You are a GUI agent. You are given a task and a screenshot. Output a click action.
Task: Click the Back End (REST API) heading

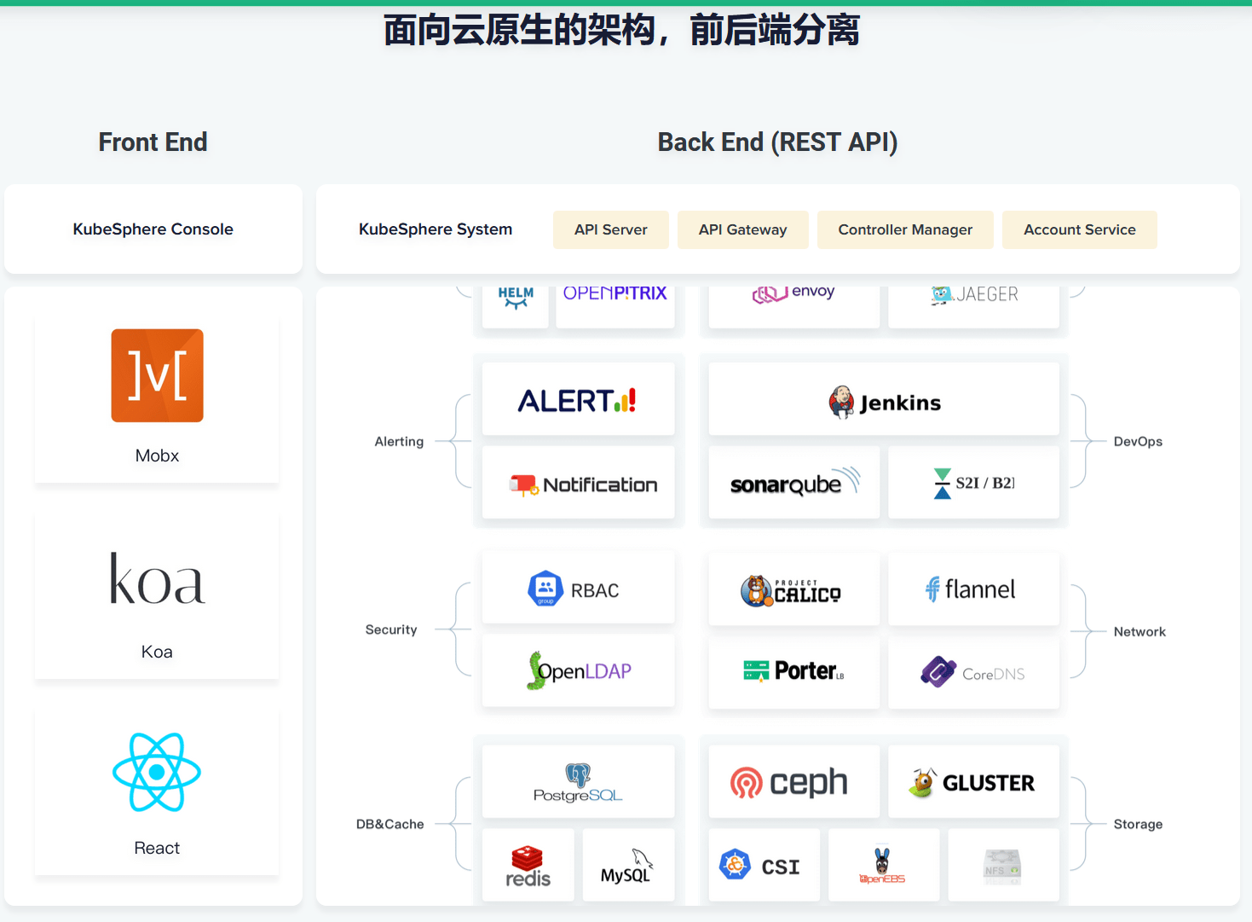pyautogui.click(x=777, y=142)
